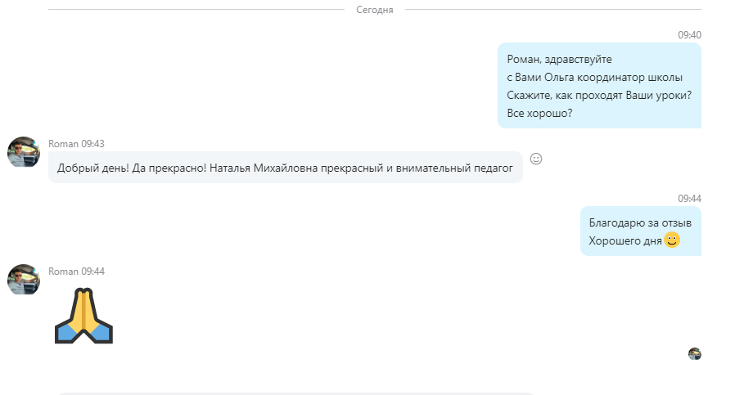The image size is (735, 395).
Task: Click the 09:44 timestamp above the outgoing bubble
Action: [x=689, y=199]
